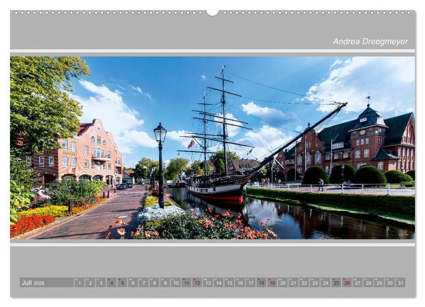The width and height of the screenshot is (425, 307).
Task: Click the Andrea Dreegmeyer author credit
Action: point(370,41)
